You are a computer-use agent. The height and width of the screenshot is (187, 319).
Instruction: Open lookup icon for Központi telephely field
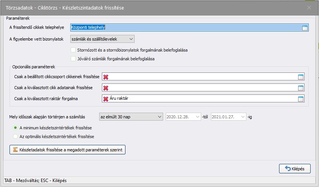pos(304,27)
